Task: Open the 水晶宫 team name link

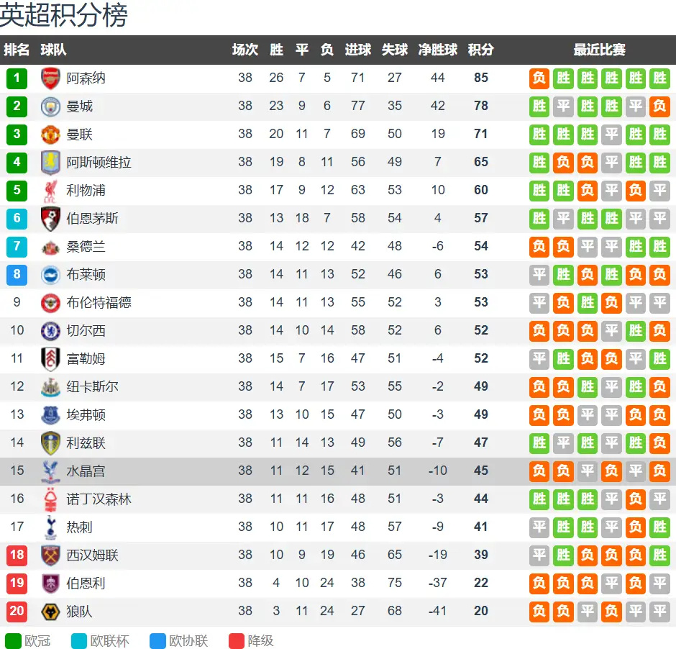Action: coord(86,471)
